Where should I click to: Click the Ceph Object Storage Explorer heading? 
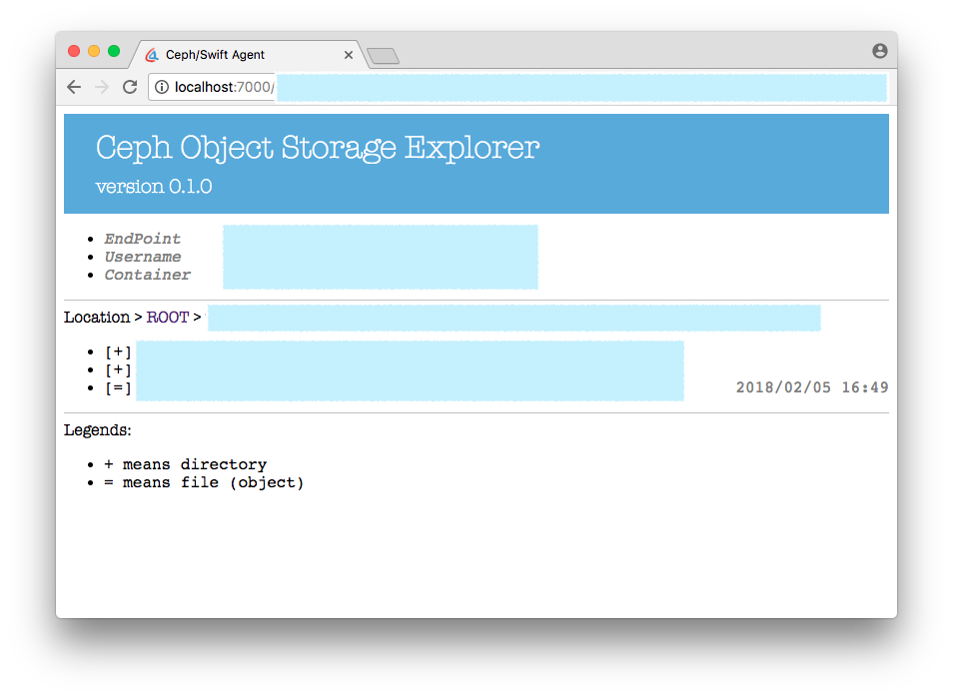pyautogui.click(x=318, y=148)
